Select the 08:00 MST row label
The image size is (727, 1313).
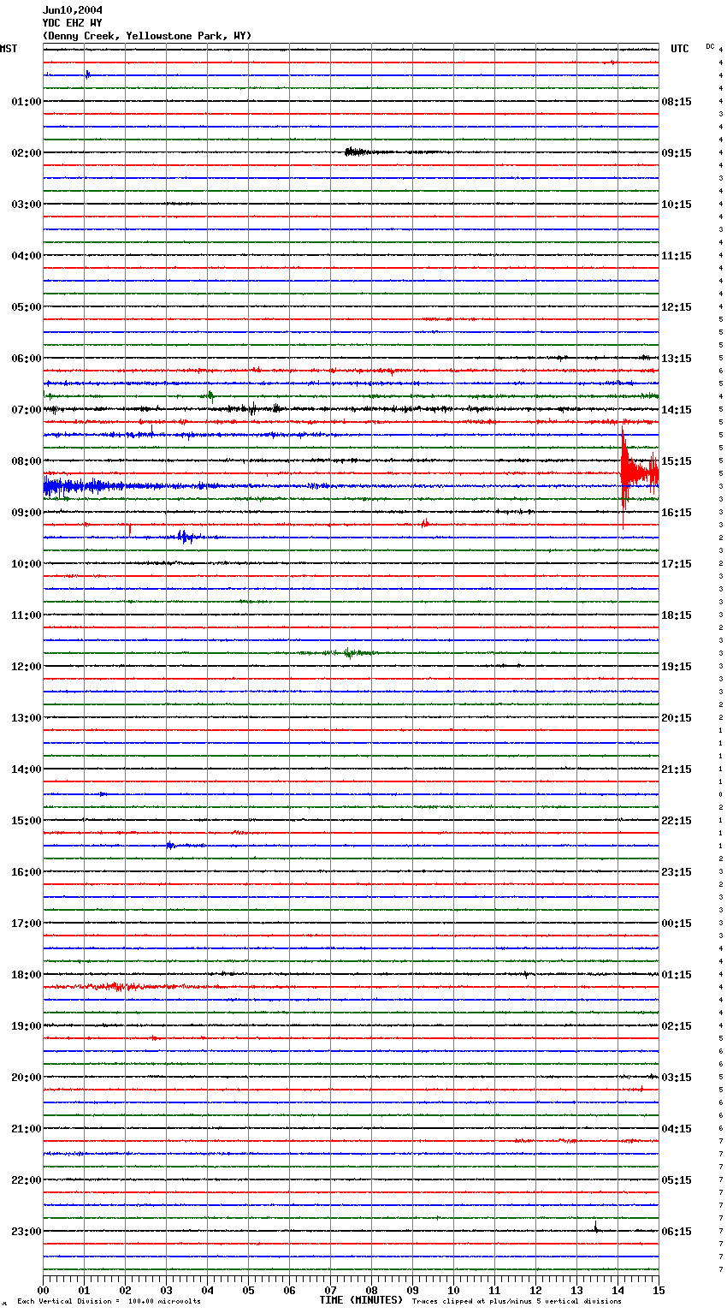[27, 461]
